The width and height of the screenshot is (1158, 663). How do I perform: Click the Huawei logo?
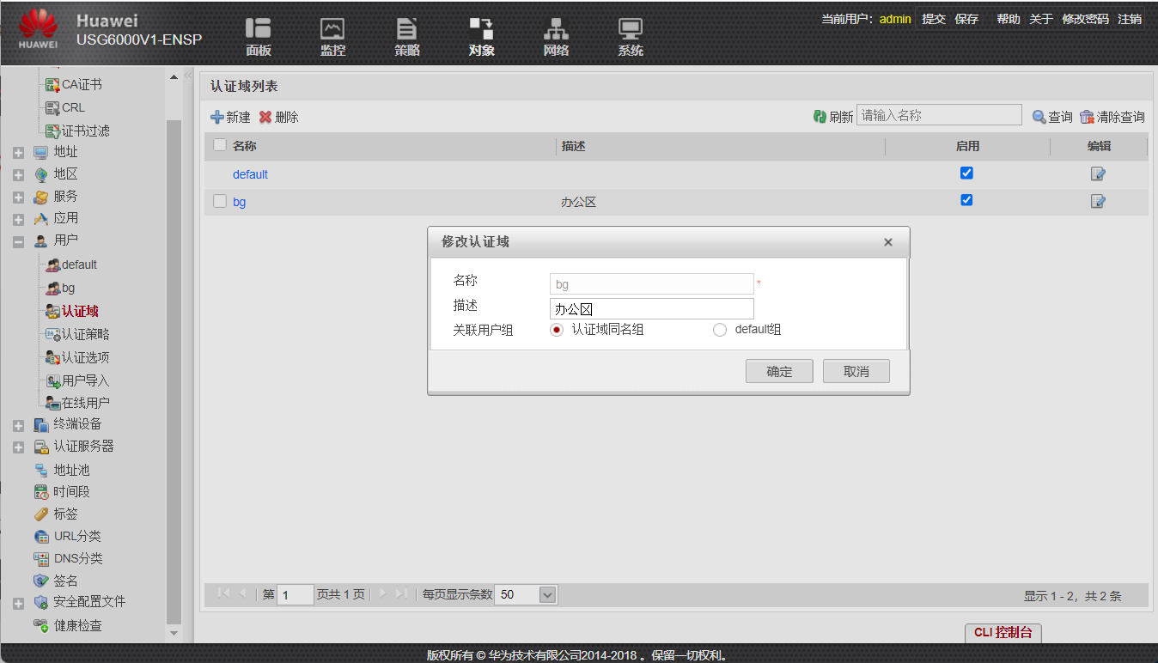click(x=39, y=29)
